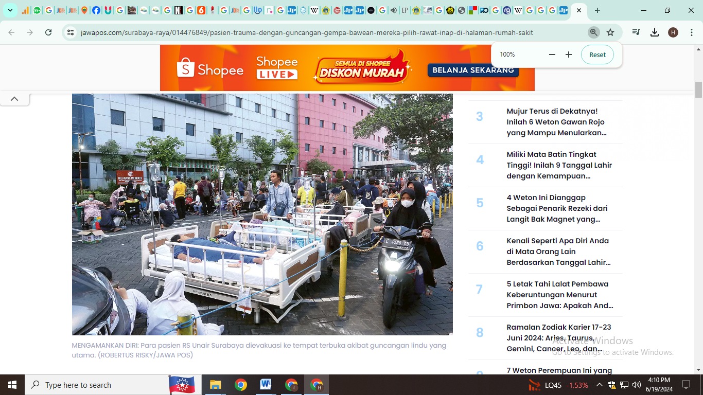Open the Chrome downloads icon
The image size is (703, 395).
pos(655,32)
